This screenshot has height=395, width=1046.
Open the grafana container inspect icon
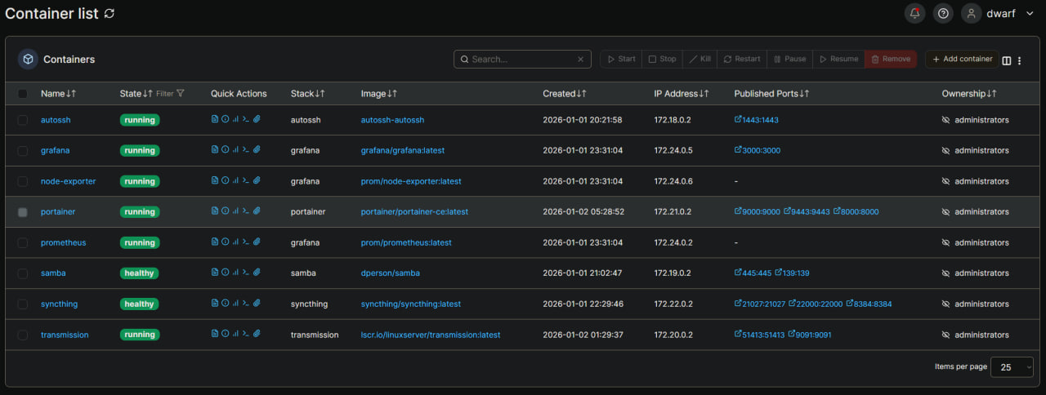(225, 150)
